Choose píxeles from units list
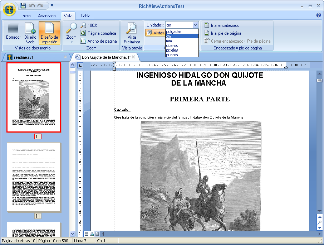This screenshot has width=324, height=245. 172,50
